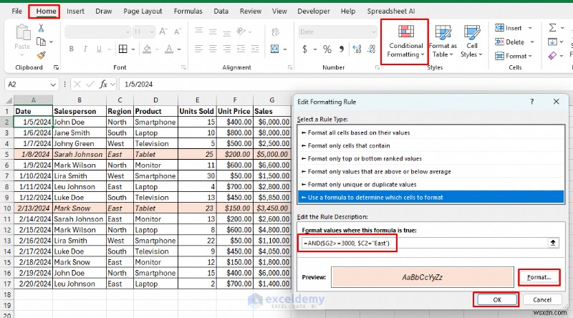Click cell containing Sarah Johnson in row 5

point(79,154)
